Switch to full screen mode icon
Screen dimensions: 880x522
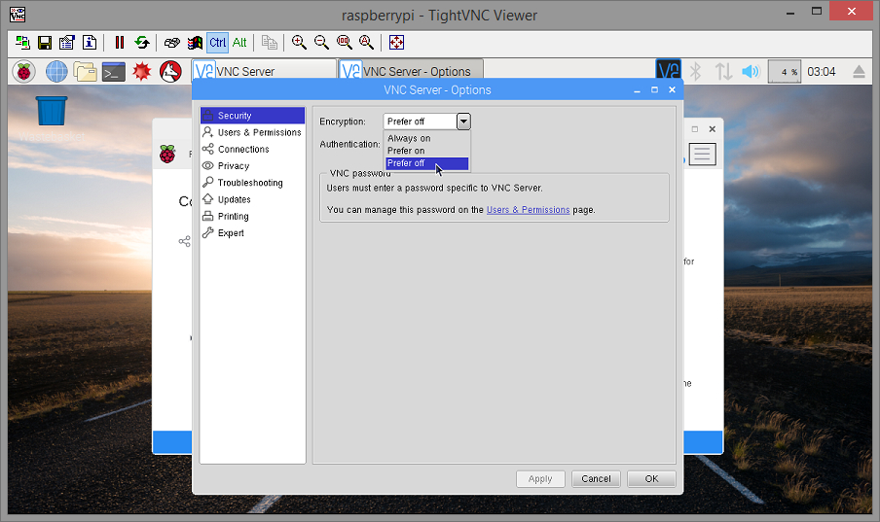pos(397,43)
